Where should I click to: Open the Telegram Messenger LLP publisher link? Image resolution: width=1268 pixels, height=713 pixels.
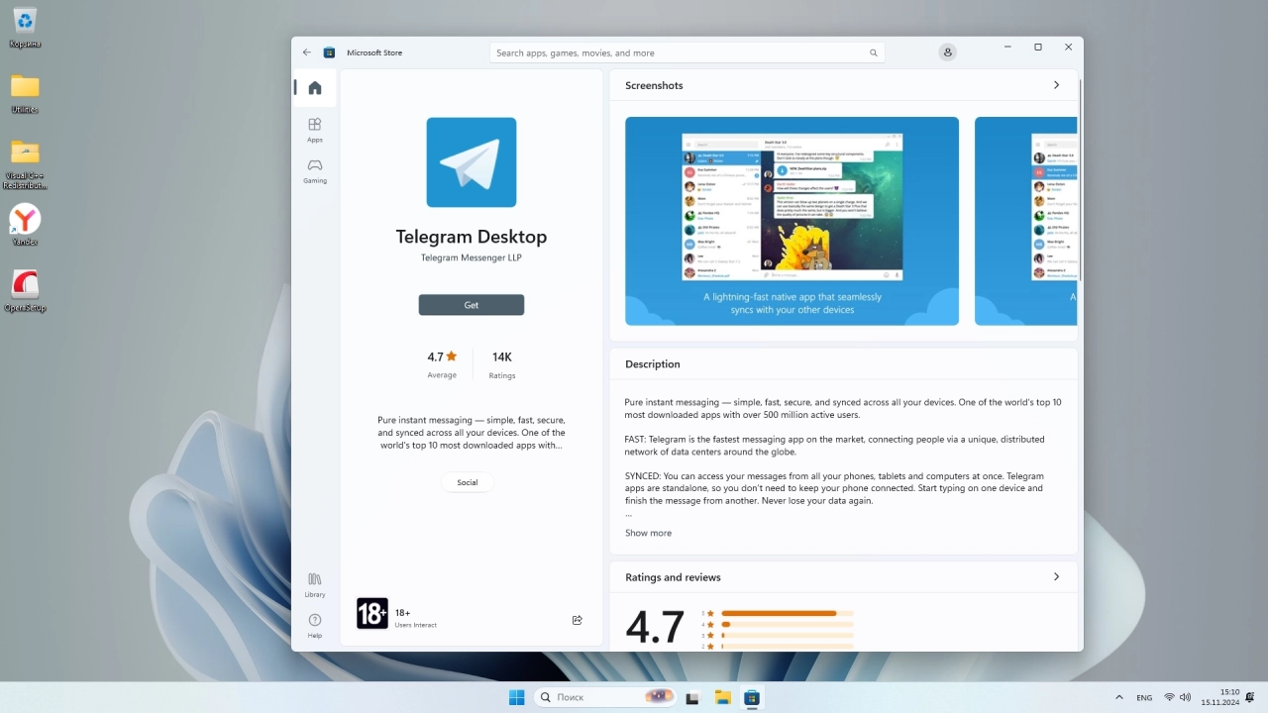click(x=472, y=257)
